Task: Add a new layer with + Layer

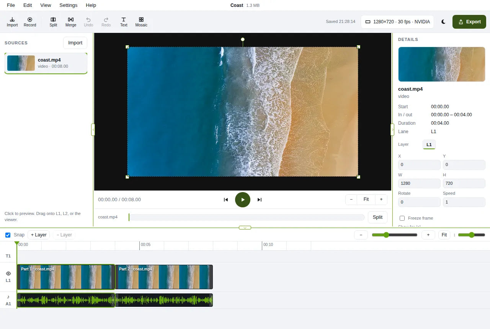Action: pos(39,235)
